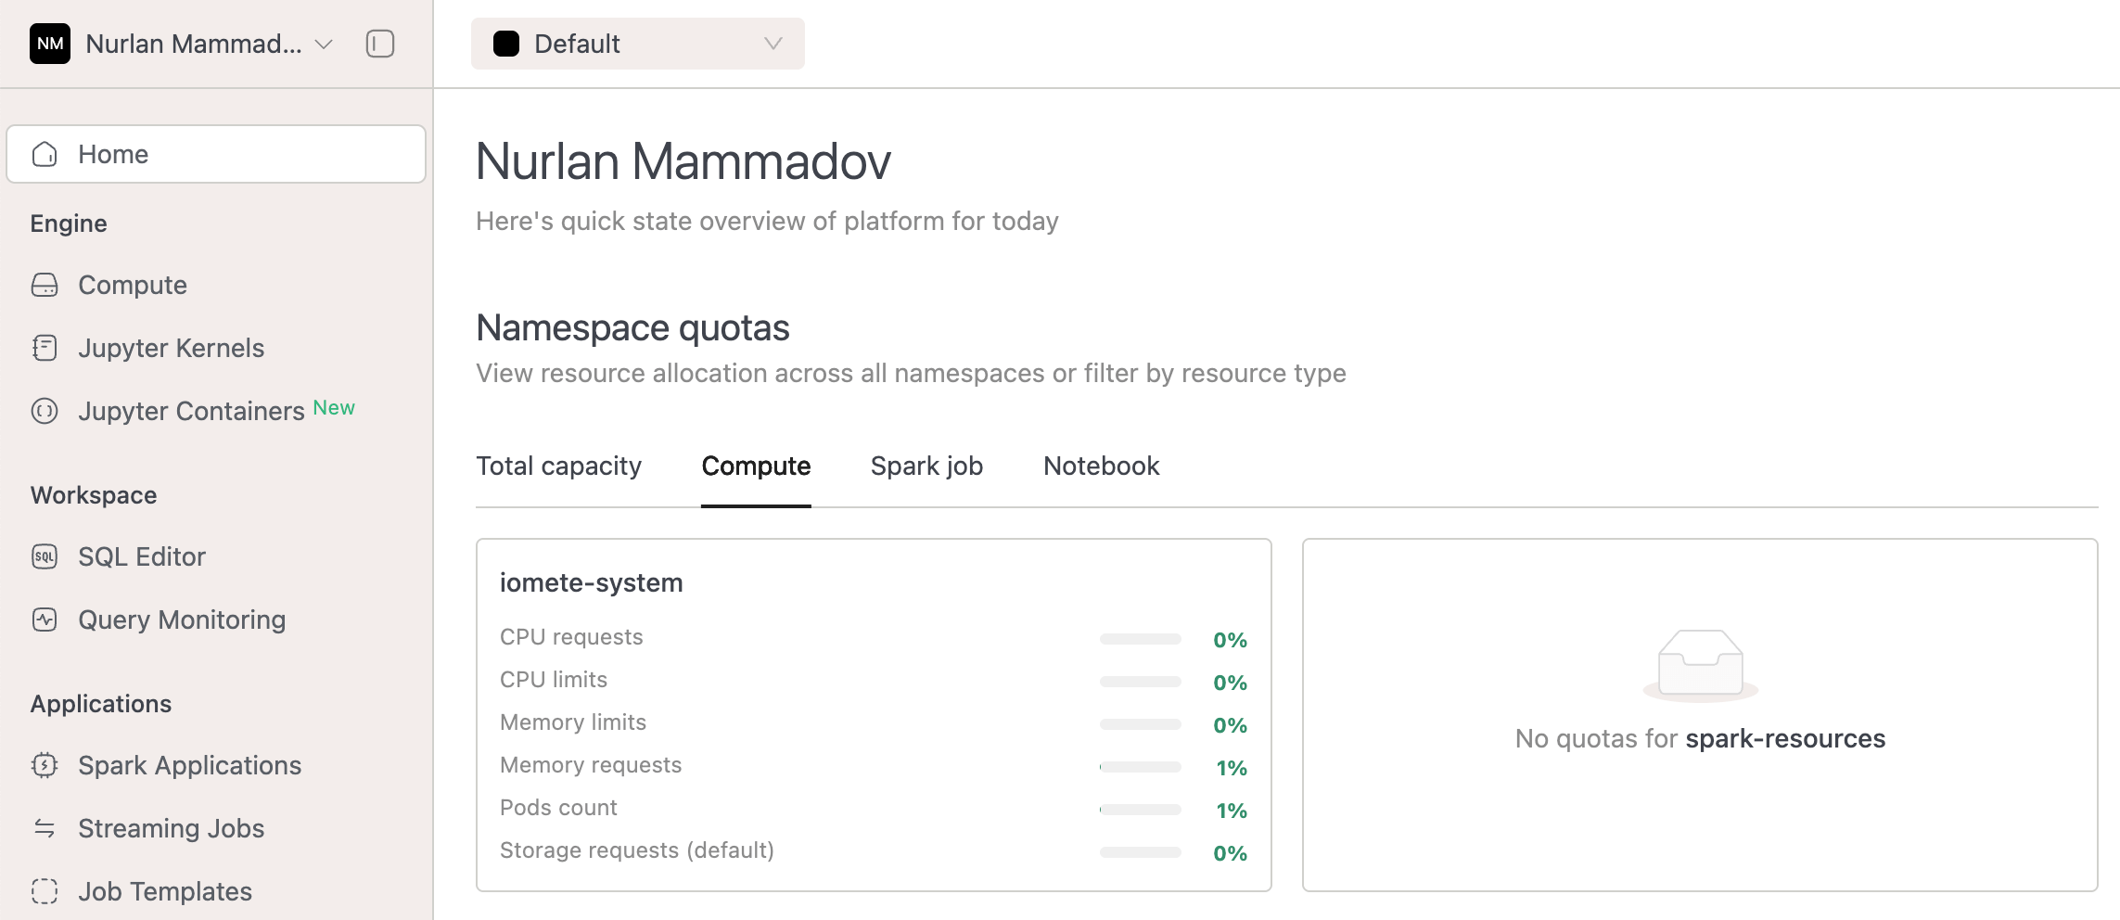The width and height of the screenshot is (2120, 920).
Task: Open the Job Templates link
Action: point(165,891)
